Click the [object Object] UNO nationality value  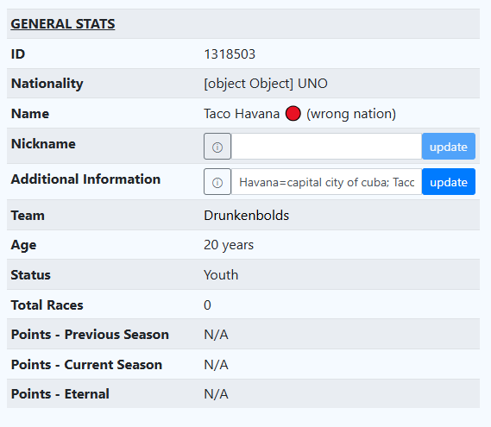pyautogui.click(x=266, y=84)
